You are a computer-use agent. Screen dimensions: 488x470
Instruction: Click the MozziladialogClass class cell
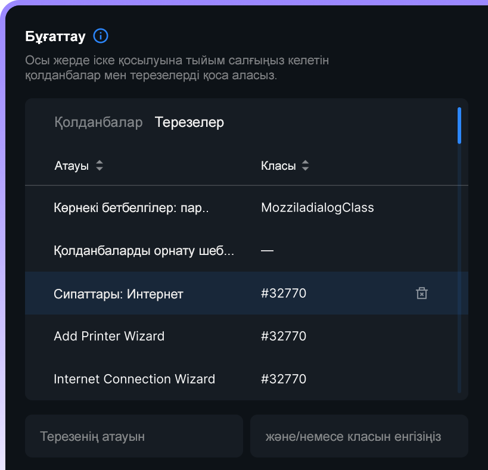tap(318, 207)
